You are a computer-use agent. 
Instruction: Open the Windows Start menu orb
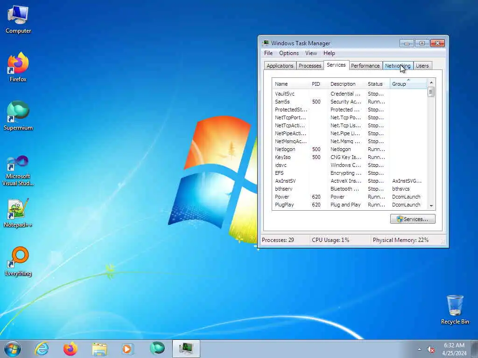coord(13,349)
